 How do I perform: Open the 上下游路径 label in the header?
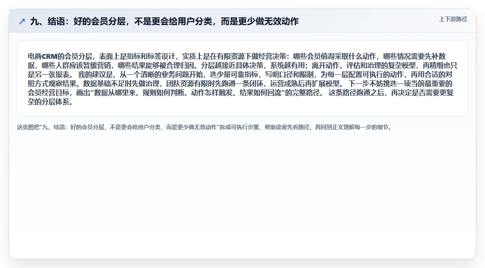click(453, 19)
